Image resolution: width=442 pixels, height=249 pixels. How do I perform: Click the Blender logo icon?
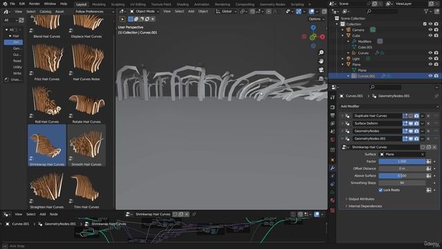[5, 4]
